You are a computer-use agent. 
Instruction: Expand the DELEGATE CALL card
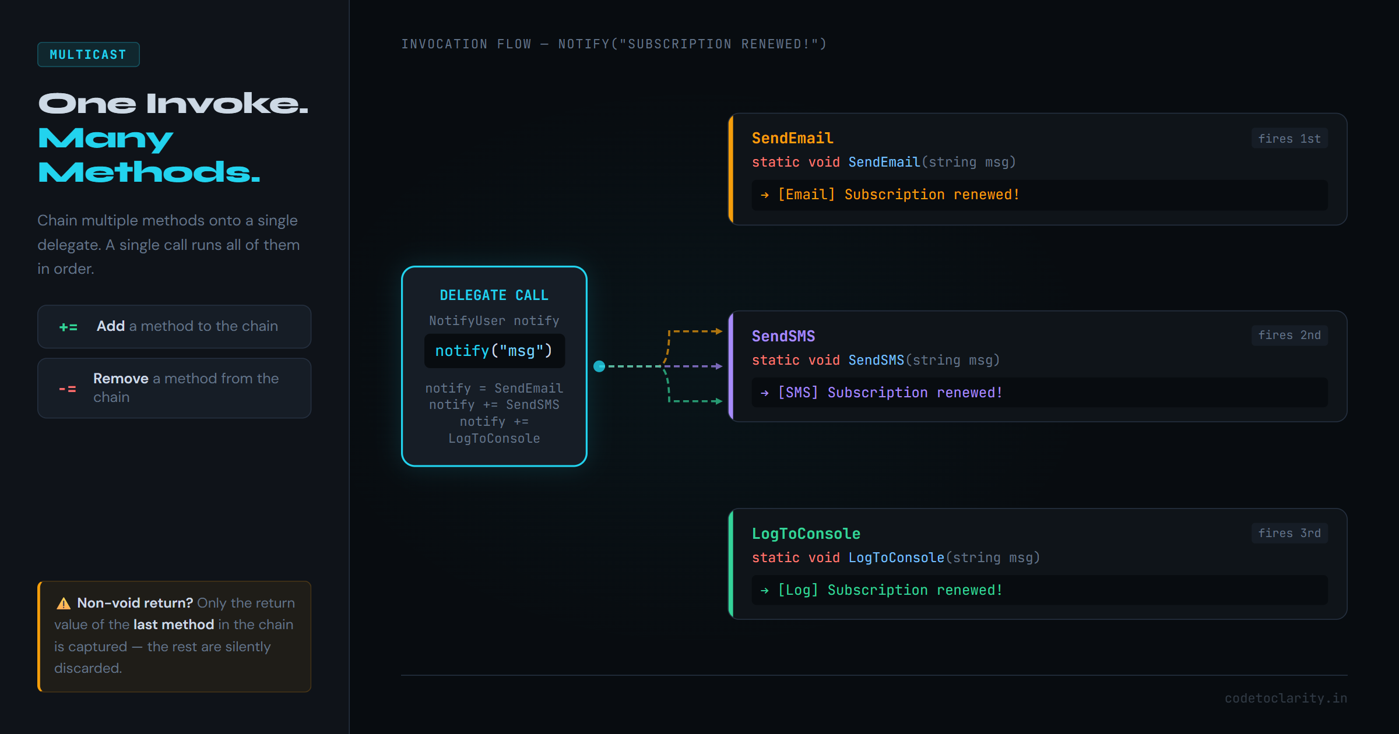click(x=494, y=366)
